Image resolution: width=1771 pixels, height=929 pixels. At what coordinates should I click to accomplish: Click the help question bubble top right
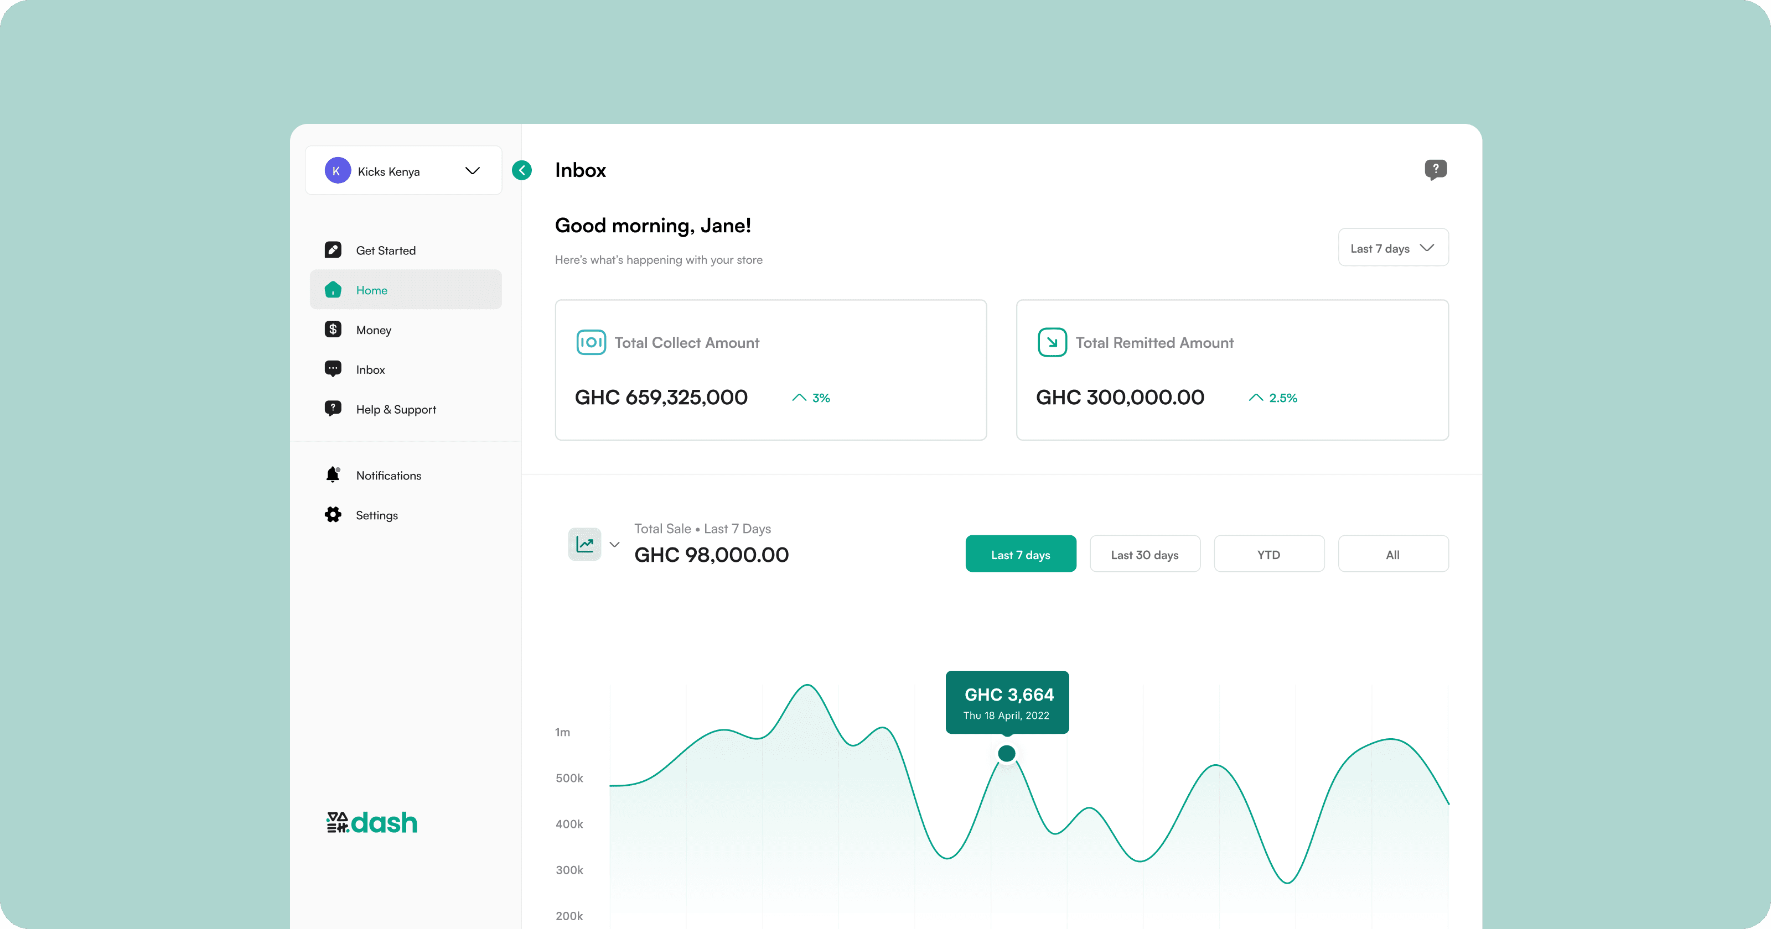(1436, 169)
